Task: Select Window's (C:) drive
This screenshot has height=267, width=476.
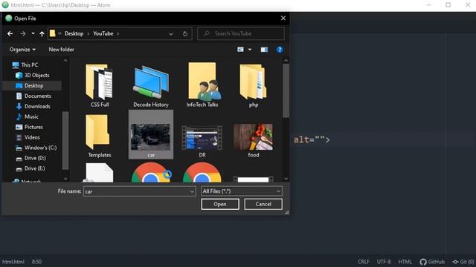Action: (40, 148)
